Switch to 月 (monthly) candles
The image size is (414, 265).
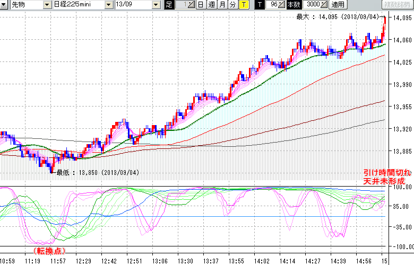221,5
